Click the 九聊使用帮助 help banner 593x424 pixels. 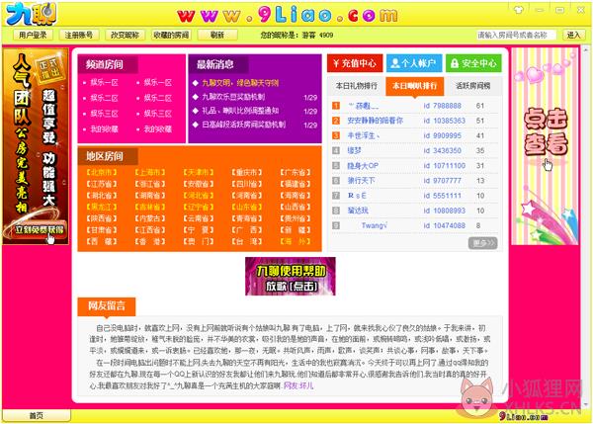point(290,276)
